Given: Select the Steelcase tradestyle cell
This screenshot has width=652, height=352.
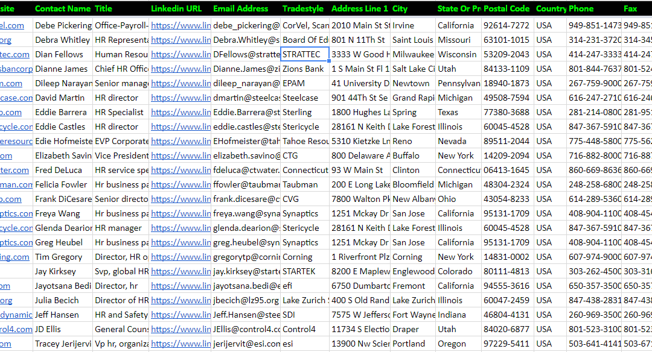Looking at the screenshot, I should (x=305, y=98).
